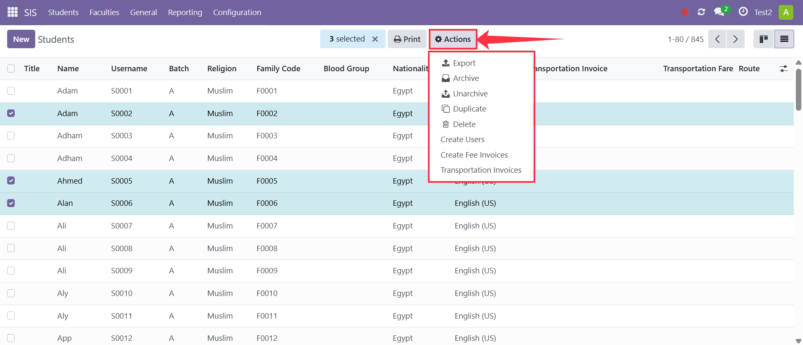Switch to list view icon

(x=784, y=39)
